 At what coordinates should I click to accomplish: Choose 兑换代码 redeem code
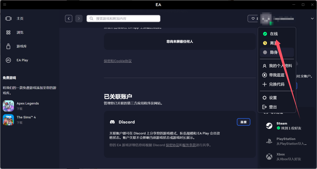(x=277, y=84)
